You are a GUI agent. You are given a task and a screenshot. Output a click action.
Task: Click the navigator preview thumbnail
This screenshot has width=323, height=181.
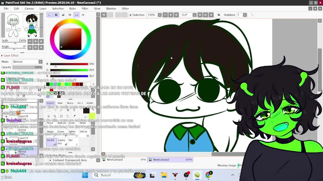point(22,25)
